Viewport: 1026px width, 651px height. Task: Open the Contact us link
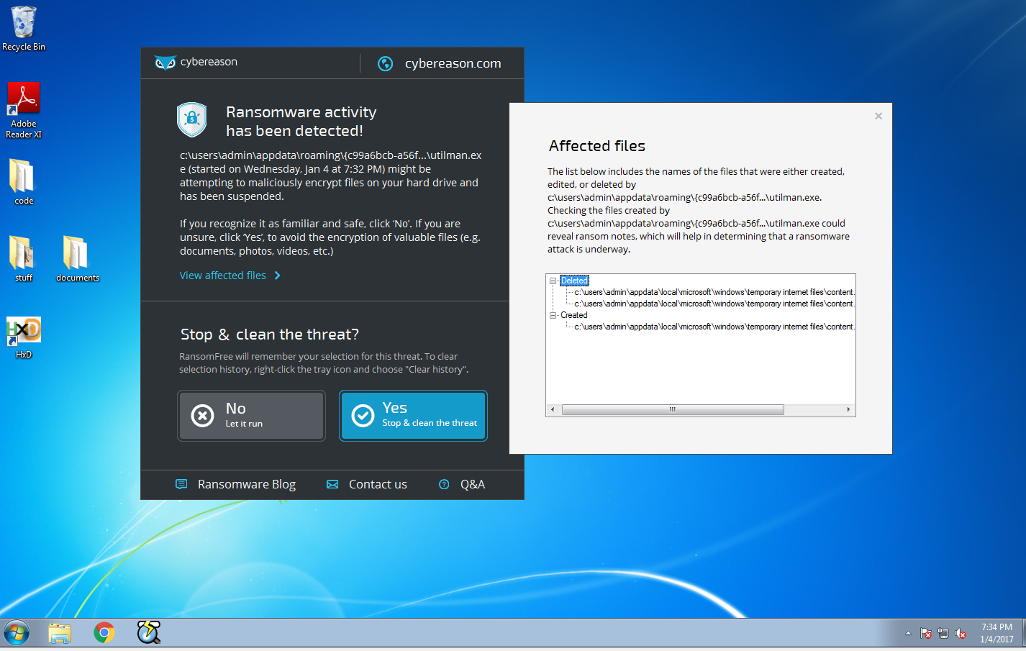tap(367, 484)
